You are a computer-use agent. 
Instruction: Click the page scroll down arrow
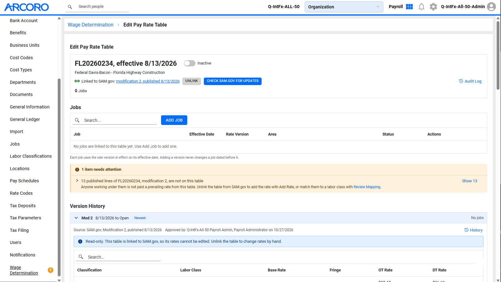(x=498, y=280)
